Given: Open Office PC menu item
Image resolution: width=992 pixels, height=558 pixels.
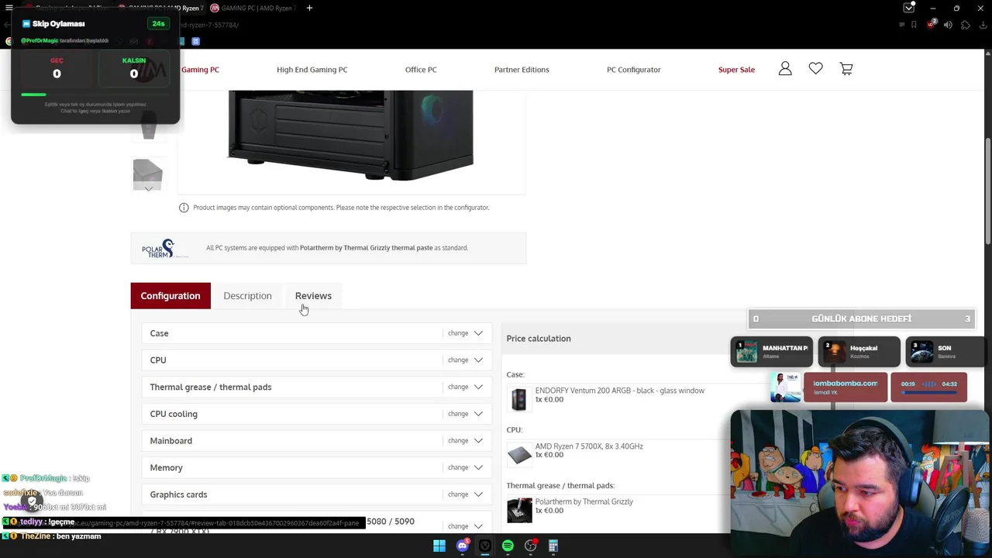Looking at the screenshot, I should click(421, 70).
